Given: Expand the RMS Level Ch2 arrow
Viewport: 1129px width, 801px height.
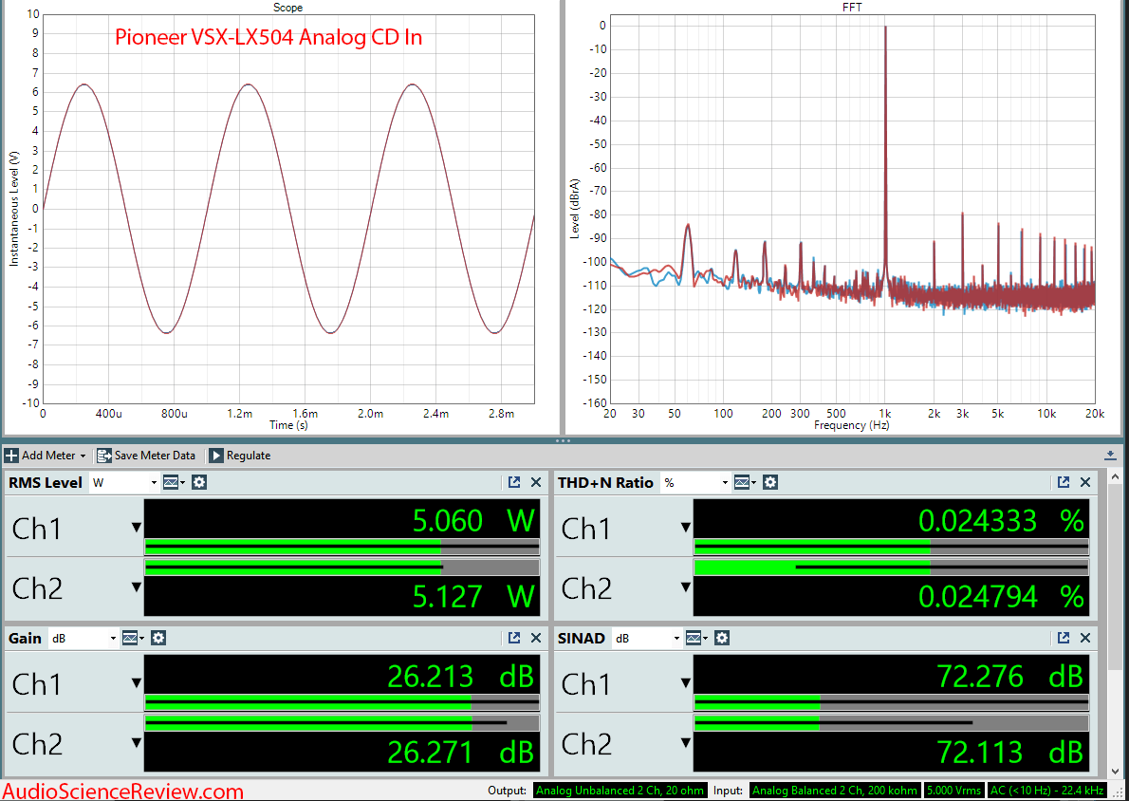Looking at the screenshot, I should click(136, 587).
